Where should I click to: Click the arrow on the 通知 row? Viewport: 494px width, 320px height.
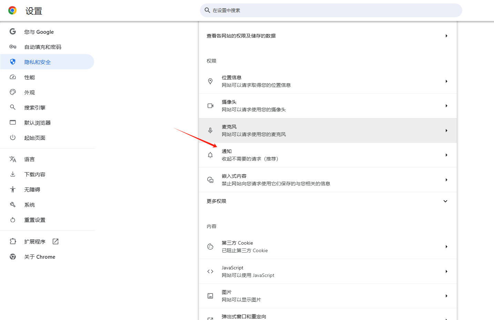446,155
